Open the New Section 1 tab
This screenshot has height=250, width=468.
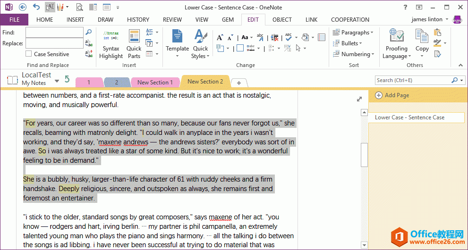pyautogui.click(x=155, y=82)
